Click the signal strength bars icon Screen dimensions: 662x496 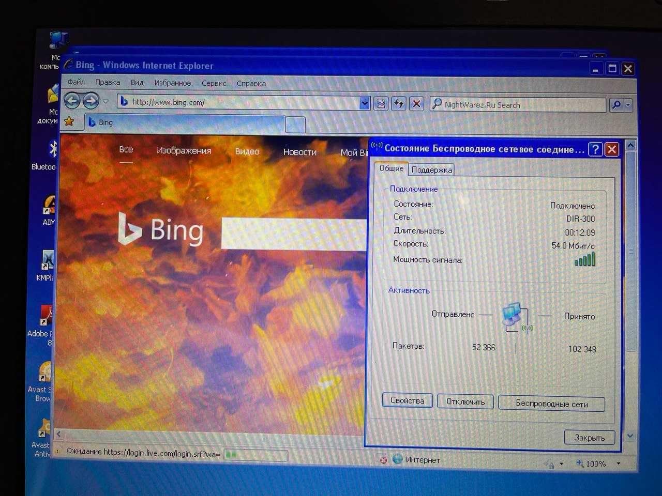pyautogui.click(x=585, y=259)
